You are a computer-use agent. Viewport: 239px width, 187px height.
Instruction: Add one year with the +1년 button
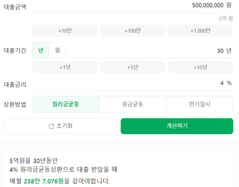point(65,67)
